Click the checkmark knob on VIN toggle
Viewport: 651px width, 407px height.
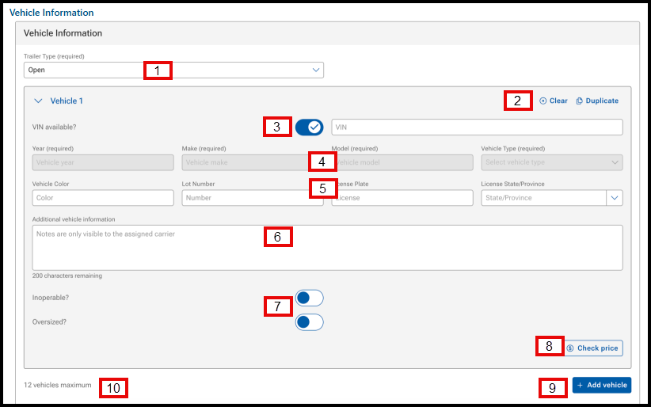coord(314,127)
